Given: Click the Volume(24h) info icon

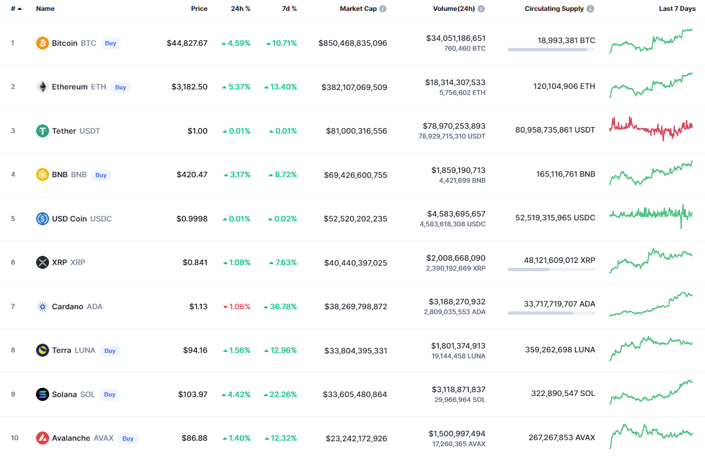Looking at the screenshot, I should 481,9.
